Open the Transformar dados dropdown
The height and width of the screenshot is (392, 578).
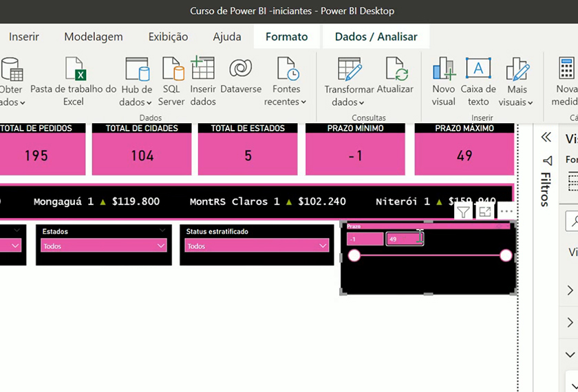coord(349,102)
